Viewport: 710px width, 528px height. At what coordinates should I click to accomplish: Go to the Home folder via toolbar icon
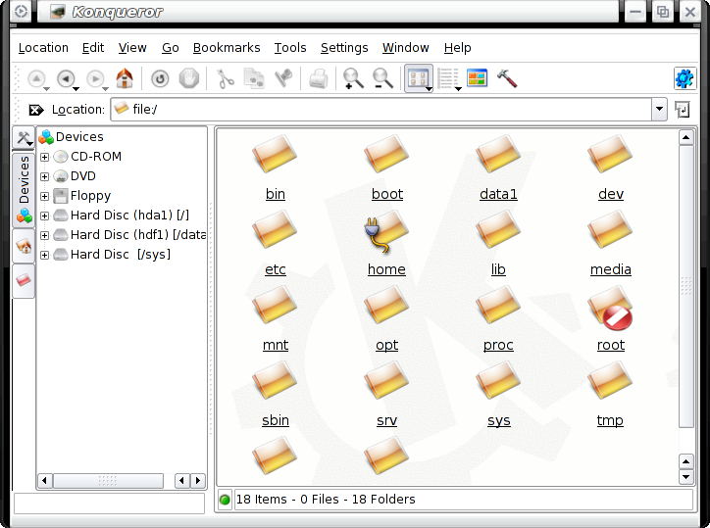125,78
